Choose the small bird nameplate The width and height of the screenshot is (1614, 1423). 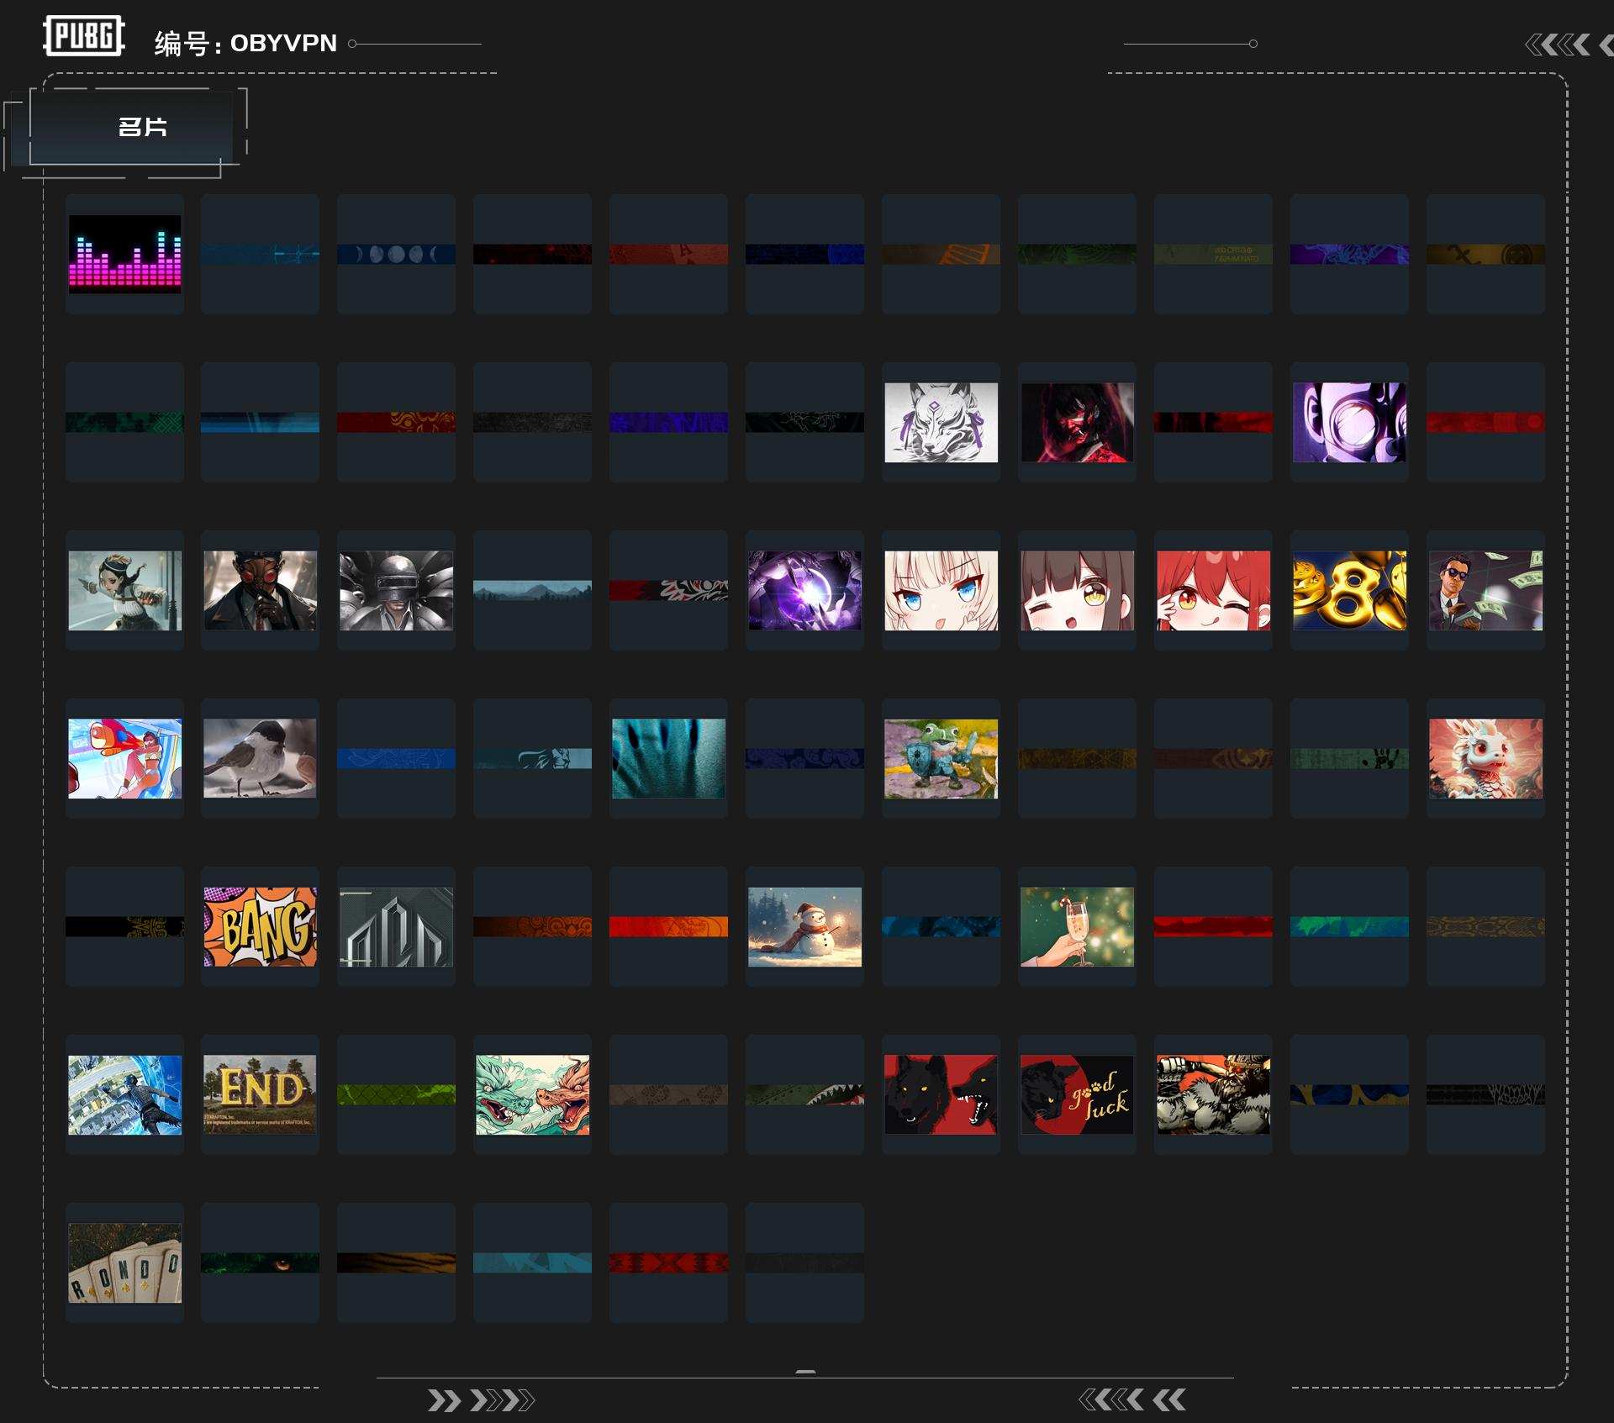pos(260,758)
